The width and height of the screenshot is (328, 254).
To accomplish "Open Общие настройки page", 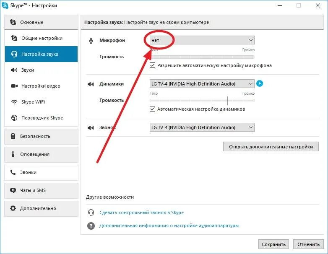I will click(41, 38).
